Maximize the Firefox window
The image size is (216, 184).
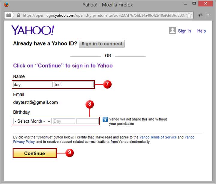pos(194,3)
